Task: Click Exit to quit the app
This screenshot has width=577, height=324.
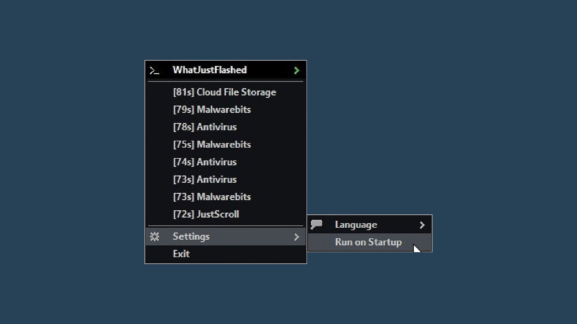Action: coord(226,254)
